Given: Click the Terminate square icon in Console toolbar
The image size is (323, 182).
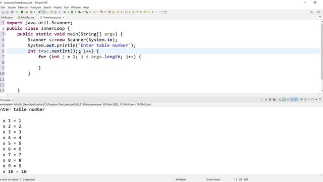Looking at the screenshot, I should tap(266, 100).
